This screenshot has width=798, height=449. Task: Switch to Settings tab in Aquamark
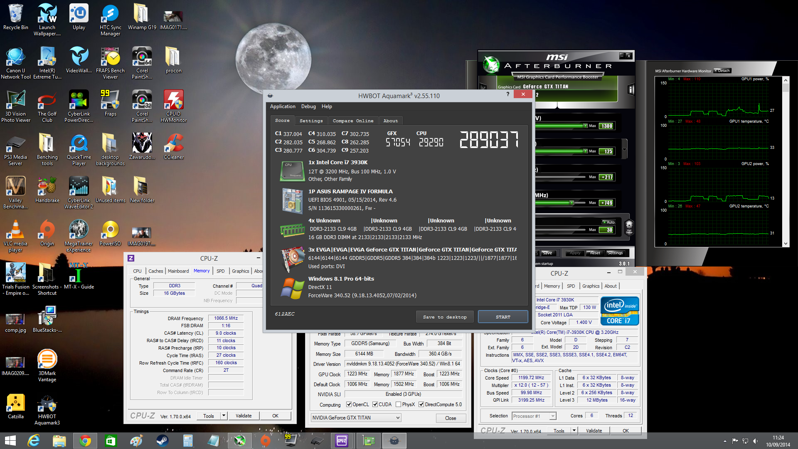[x=311, y=121]
